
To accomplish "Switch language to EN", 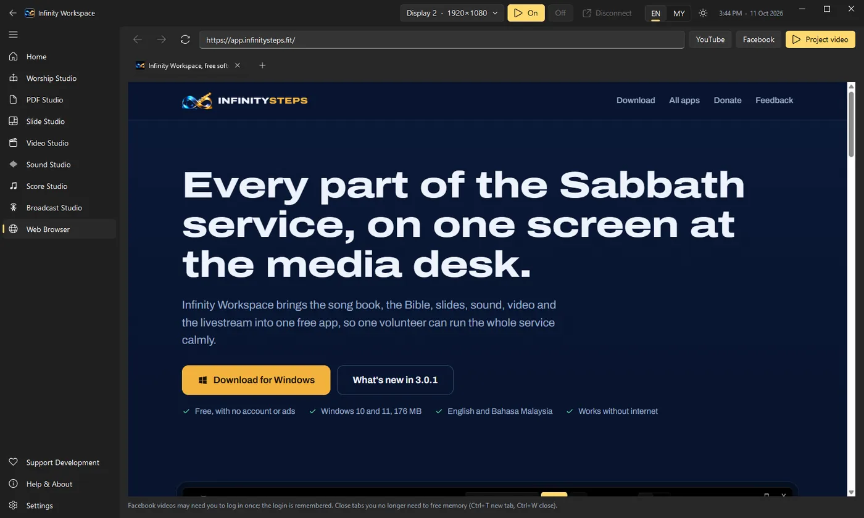I will 655,13.
